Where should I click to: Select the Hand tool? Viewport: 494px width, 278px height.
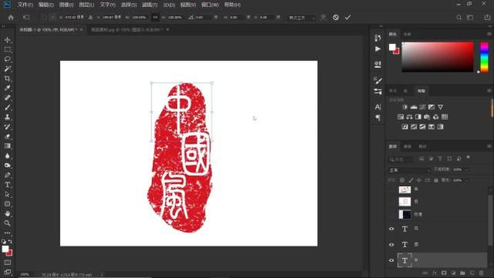point(8,213)
